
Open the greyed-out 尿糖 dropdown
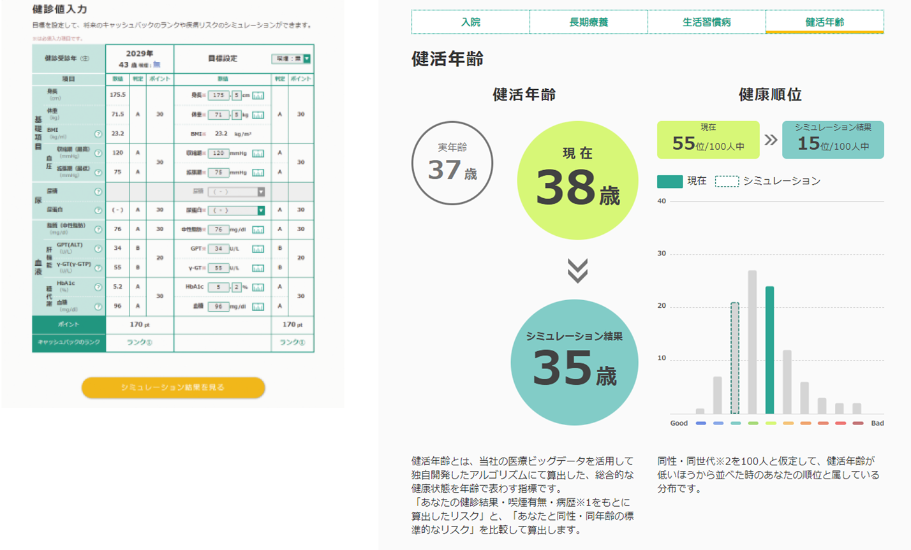[x=237, y=192]
